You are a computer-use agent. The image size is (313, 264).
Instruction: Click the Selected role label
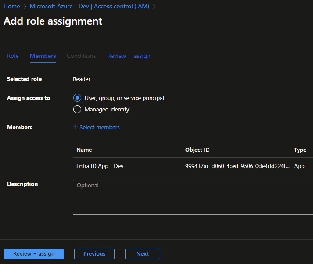(24, 79)
